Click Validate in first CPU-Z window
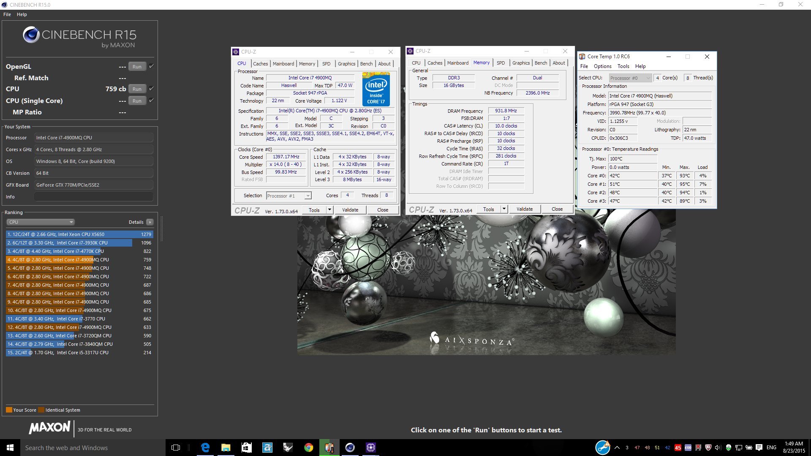This screenshot has width=811, height=456. tap(350, 210)
